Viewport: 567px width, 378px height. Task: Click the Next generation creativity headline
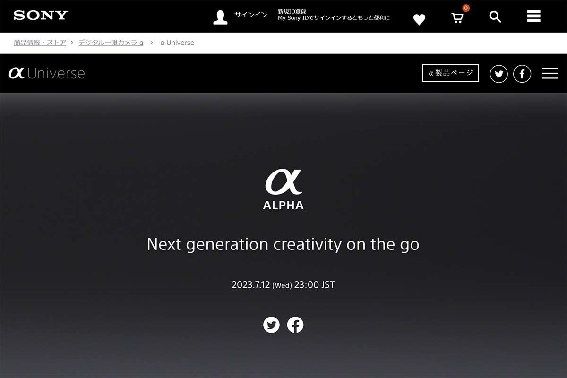point(283,245)
